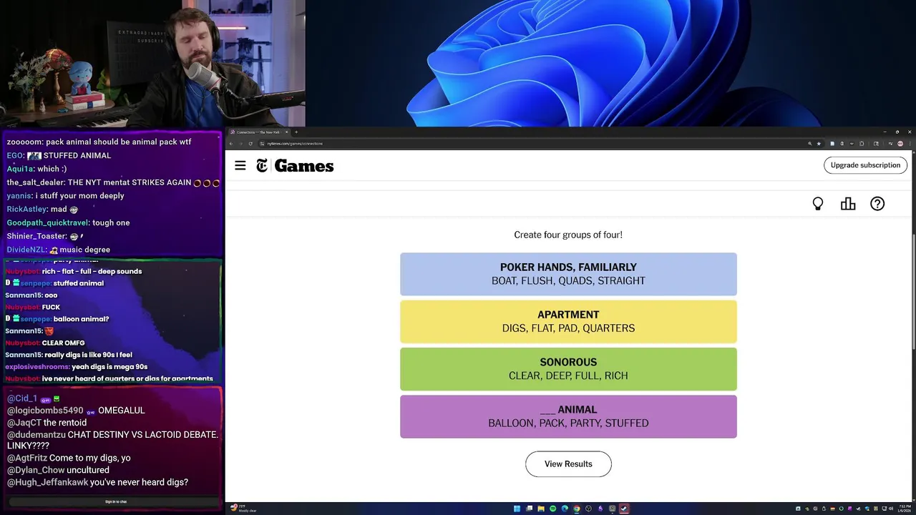Open the Windows Start menu

[x=517, y=509]
